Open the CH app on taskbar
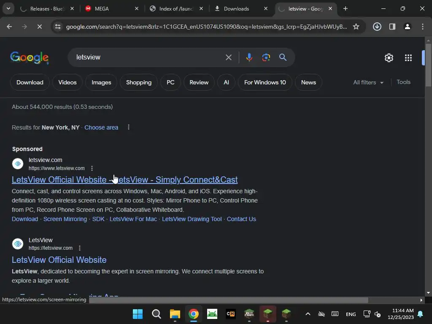The image size is (432, 324). [x=231, y=314]
